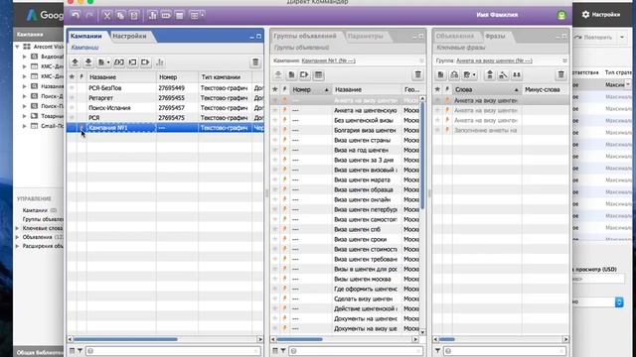Click the send-to-server upload icon in Campaigns panel
The height and width of the screenshot is (357, 636).
click(76, 62)
